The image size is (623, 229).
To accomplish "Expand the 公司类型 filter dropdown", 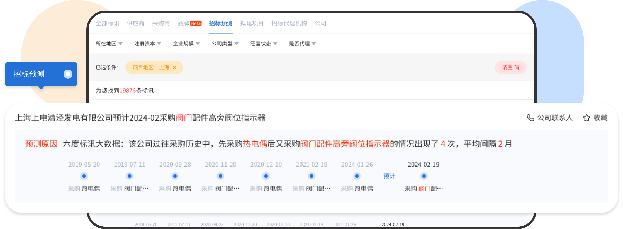I will tap(225, 43).
